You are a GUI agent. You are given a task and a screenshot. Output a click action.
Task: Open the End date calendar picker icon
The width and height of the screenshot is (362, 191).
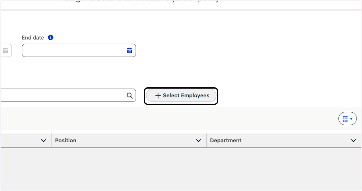(x=129, y=50)
